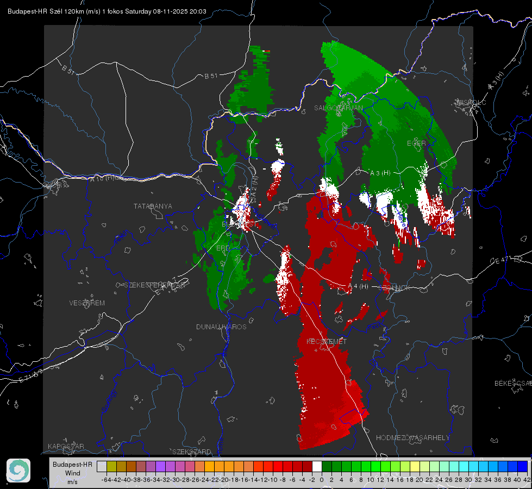Click the HÓDMEZŐVÁSÁRHELY city label
Screen dimensions: 532x489
[x=412, y=438]
